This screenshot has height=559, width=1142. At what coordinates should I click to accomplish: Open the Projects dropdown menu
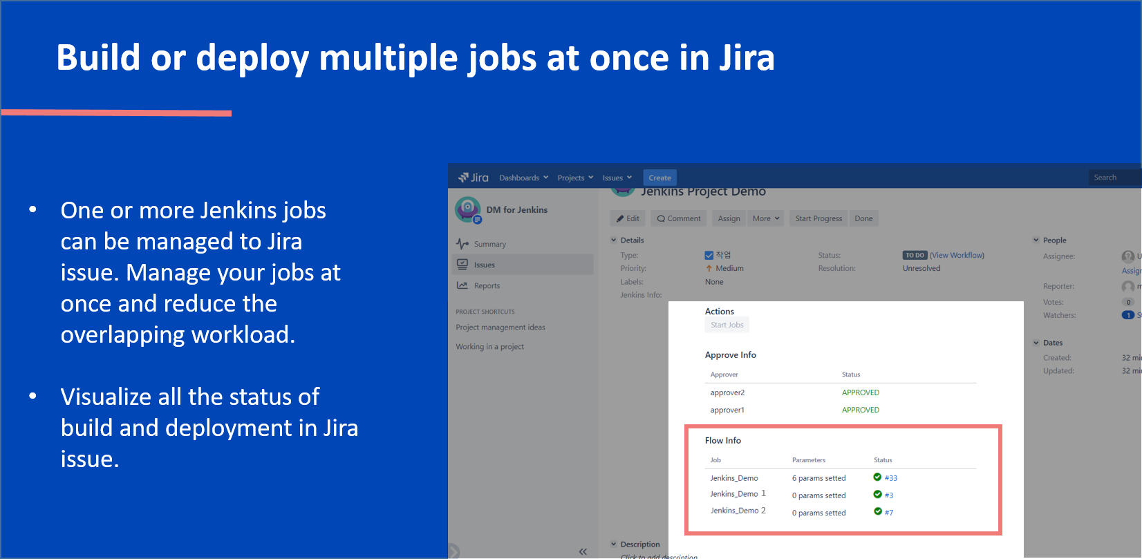[x=575, y=178]
